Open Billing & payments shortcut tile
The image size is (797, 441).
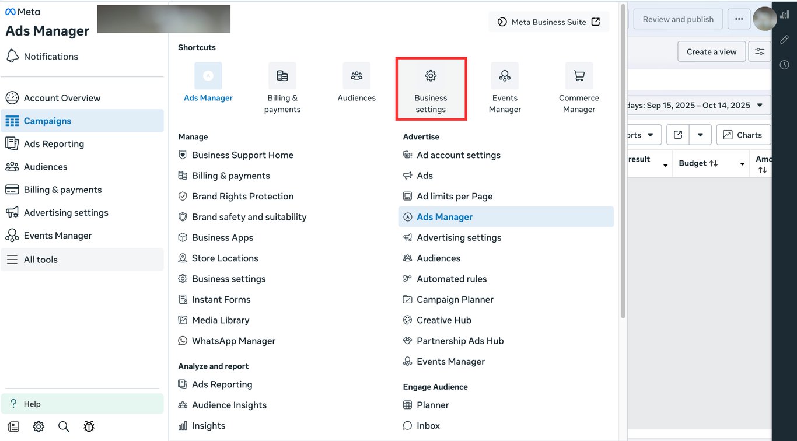pyautogui.click(x=282, y=89)
